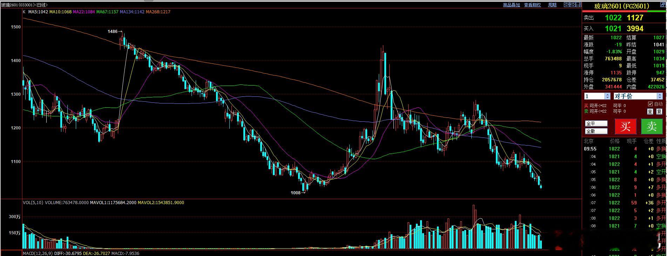Click the 全平 close-all button
The width and height of the screenshot is (667, 256).
596,123
